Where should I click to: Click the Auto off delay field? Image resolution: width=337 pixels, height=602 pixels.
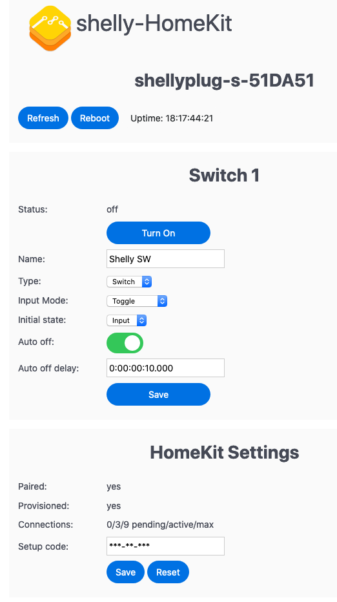tap(165, 368)
